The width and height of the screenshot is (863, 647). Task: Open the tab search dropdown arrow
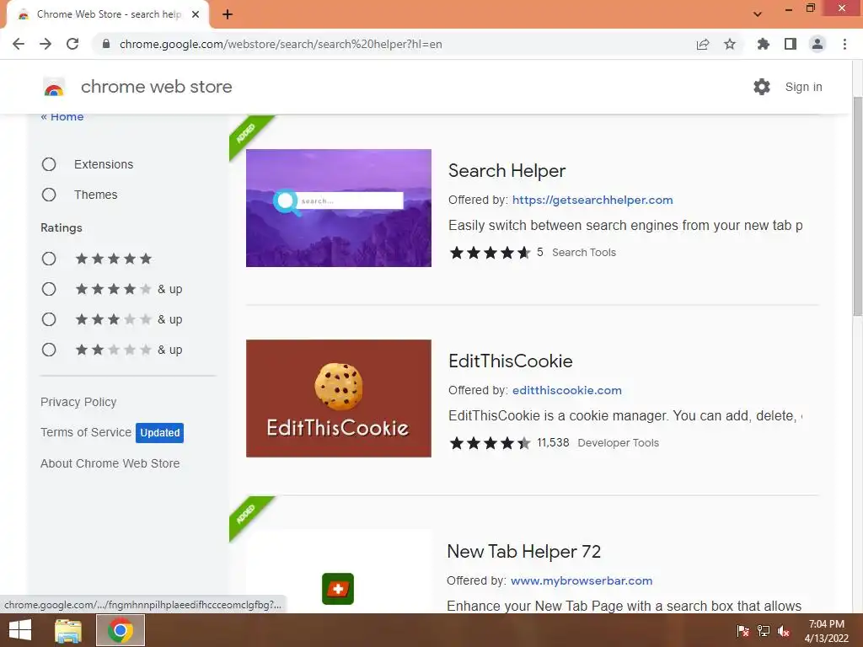click(x=758, y=13)
